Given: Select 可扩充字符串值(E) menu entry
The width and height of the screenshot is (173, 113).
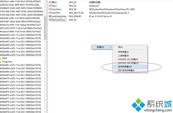Looking at the screenshot, I should click(x=130, y=70).
